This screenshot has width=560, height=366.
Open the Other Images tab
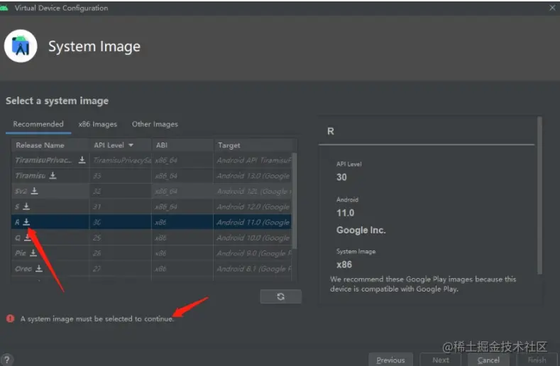(x=155, y=124)
